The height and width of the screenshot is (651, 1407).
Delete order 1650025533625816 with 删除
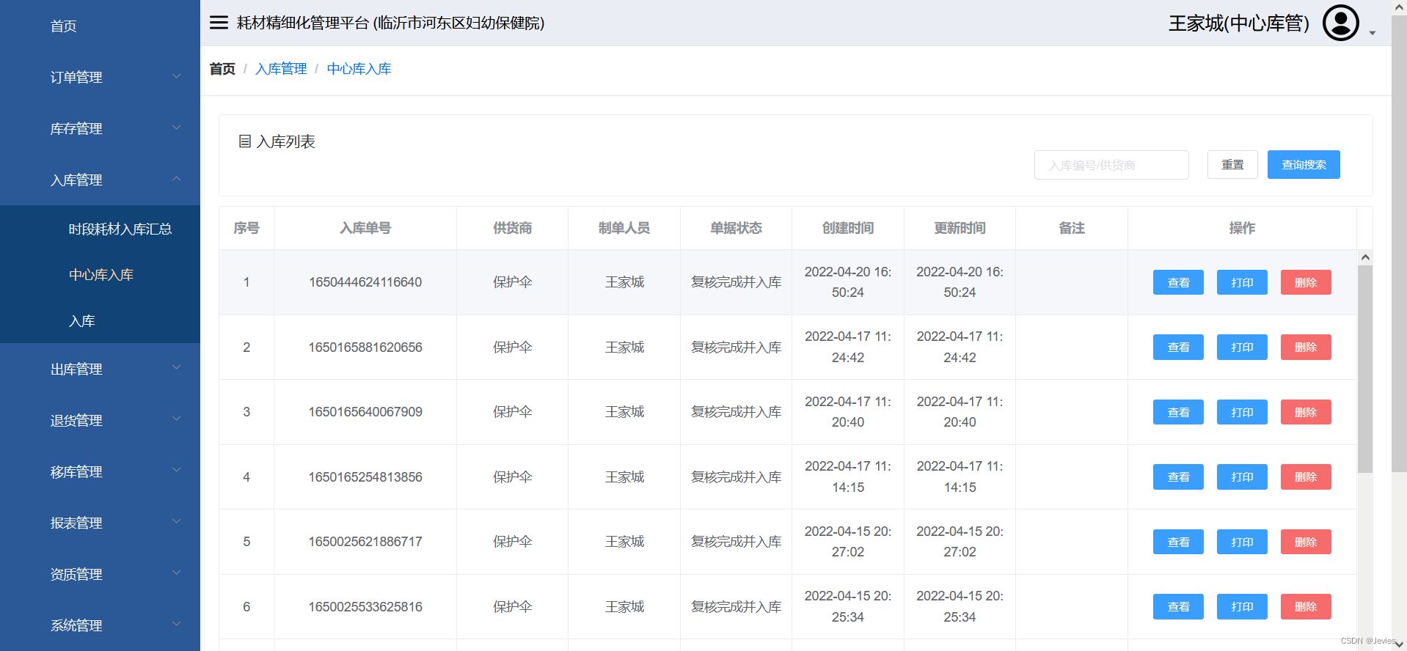(x=1306, y=606)
